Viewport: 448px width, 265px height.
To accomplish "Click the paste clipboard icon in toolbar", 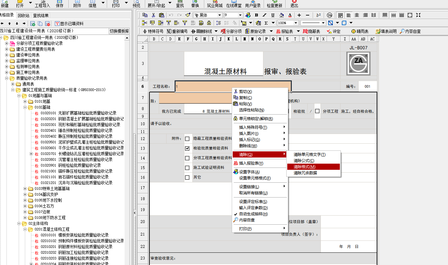I will (161, 15).
